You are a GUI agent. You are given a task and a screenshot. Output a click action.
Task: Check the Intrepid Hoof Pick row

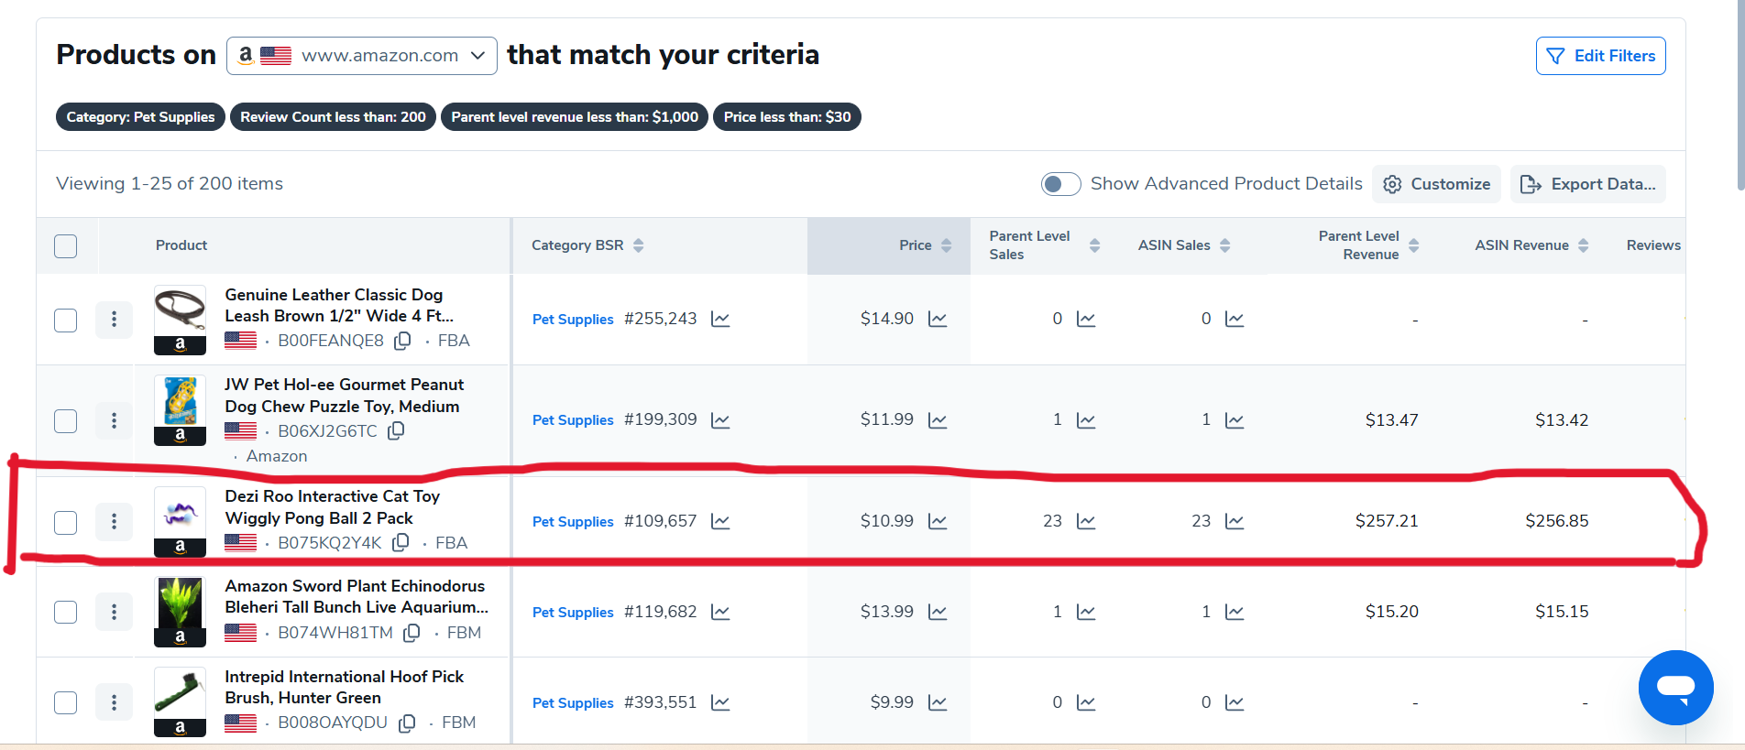point(65,702)
